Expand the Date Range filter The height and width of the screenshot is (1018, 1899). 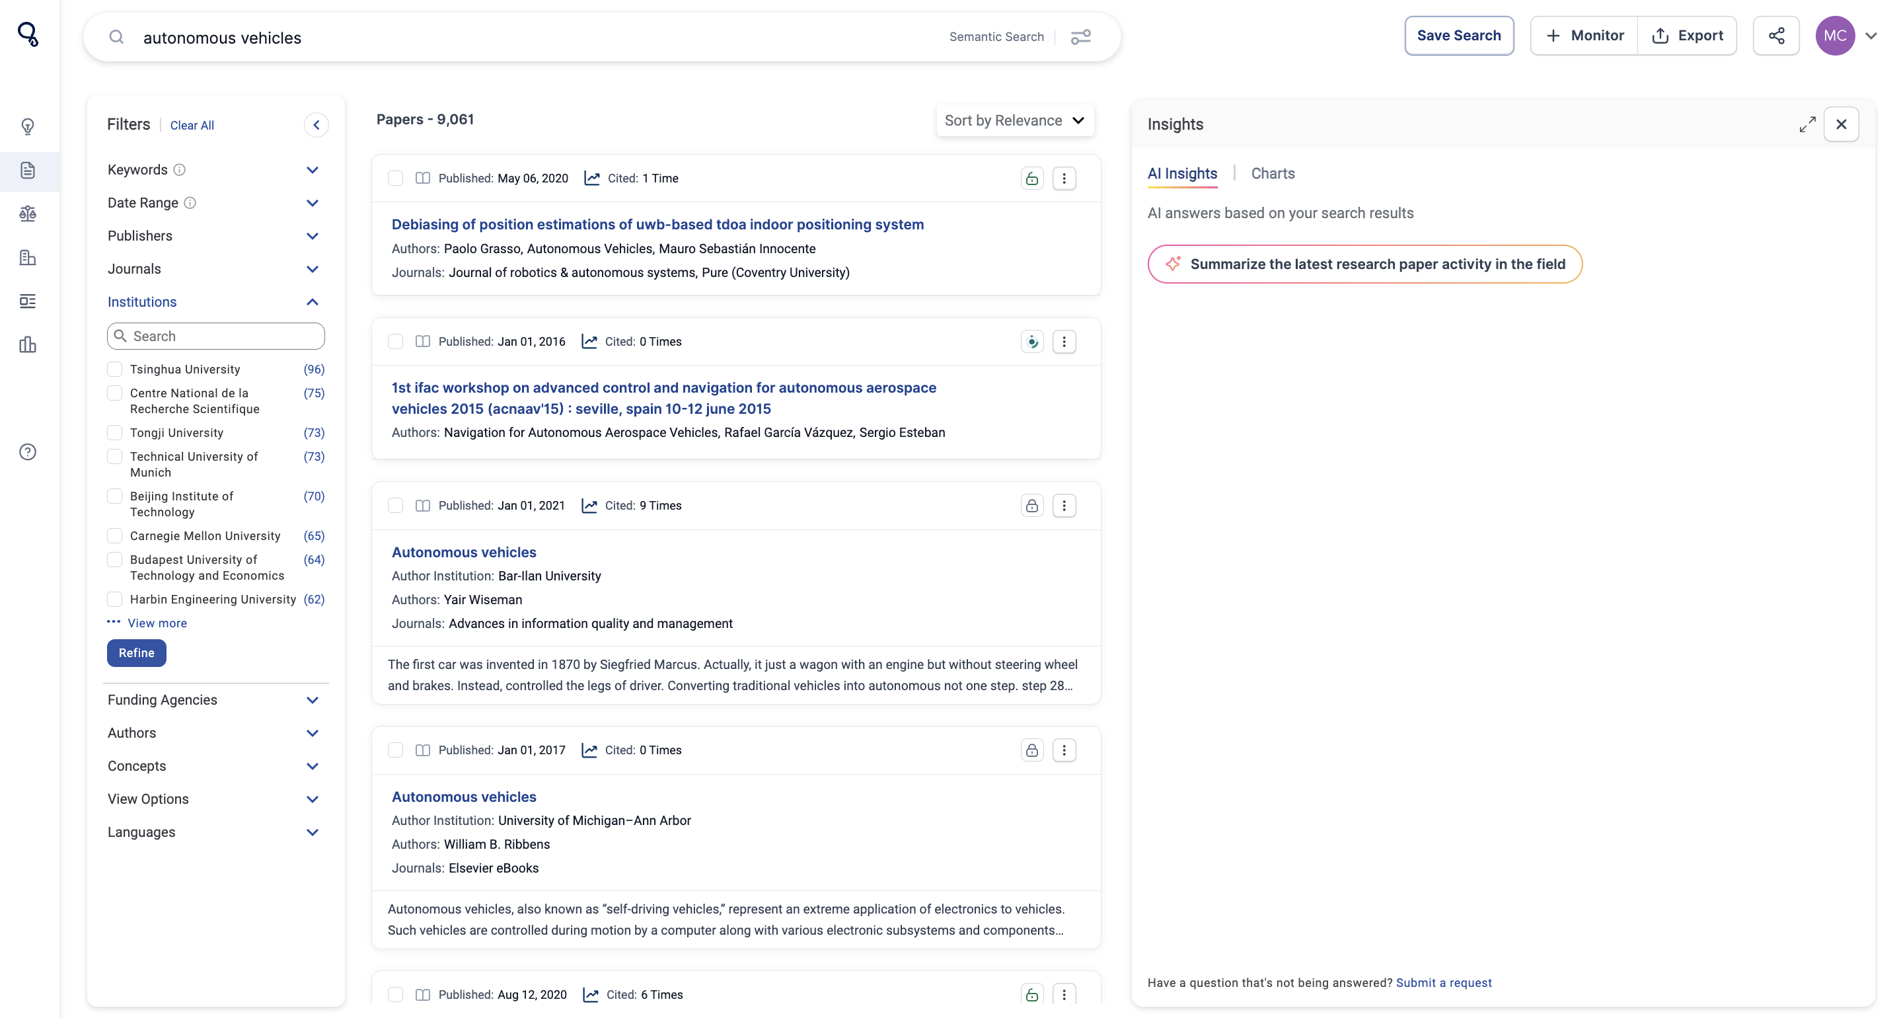pos(313,204)
